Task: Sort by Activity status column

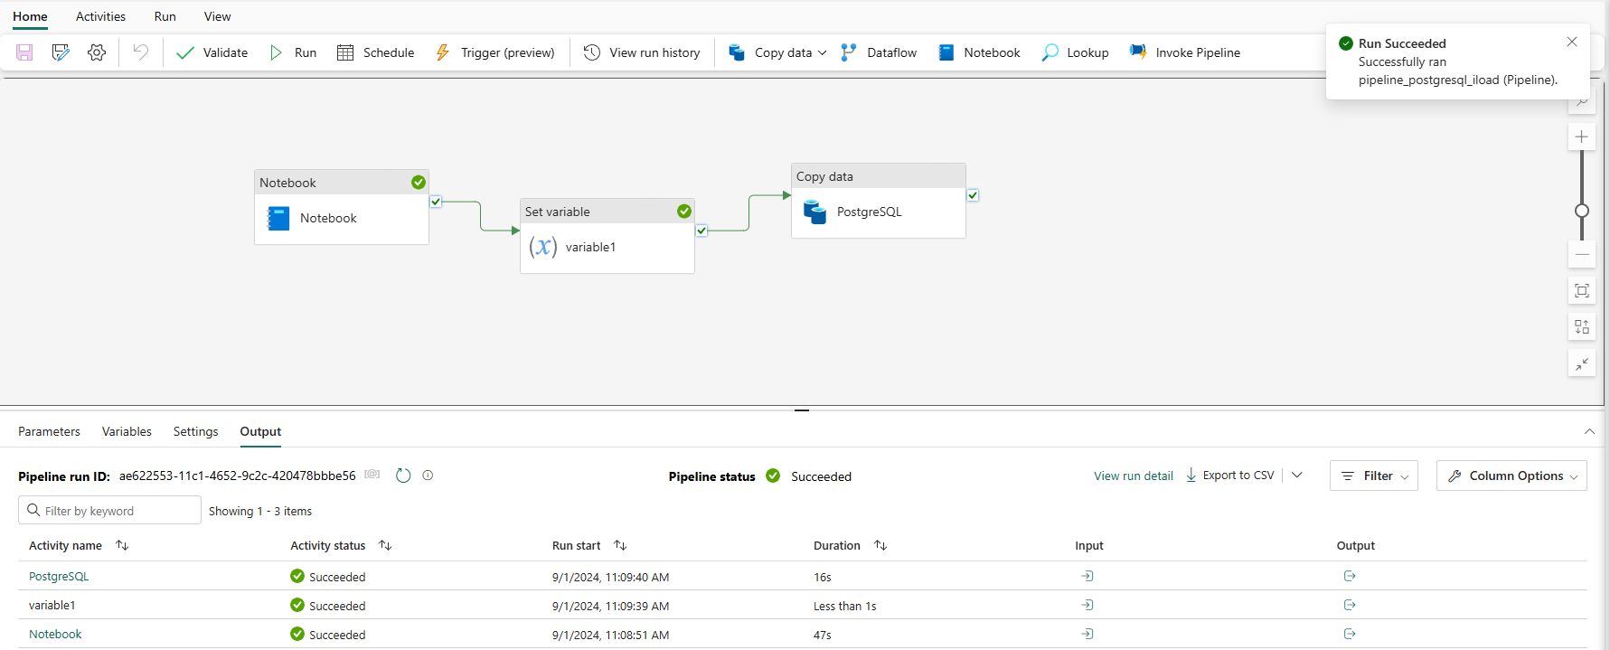Action: point(385,545)
